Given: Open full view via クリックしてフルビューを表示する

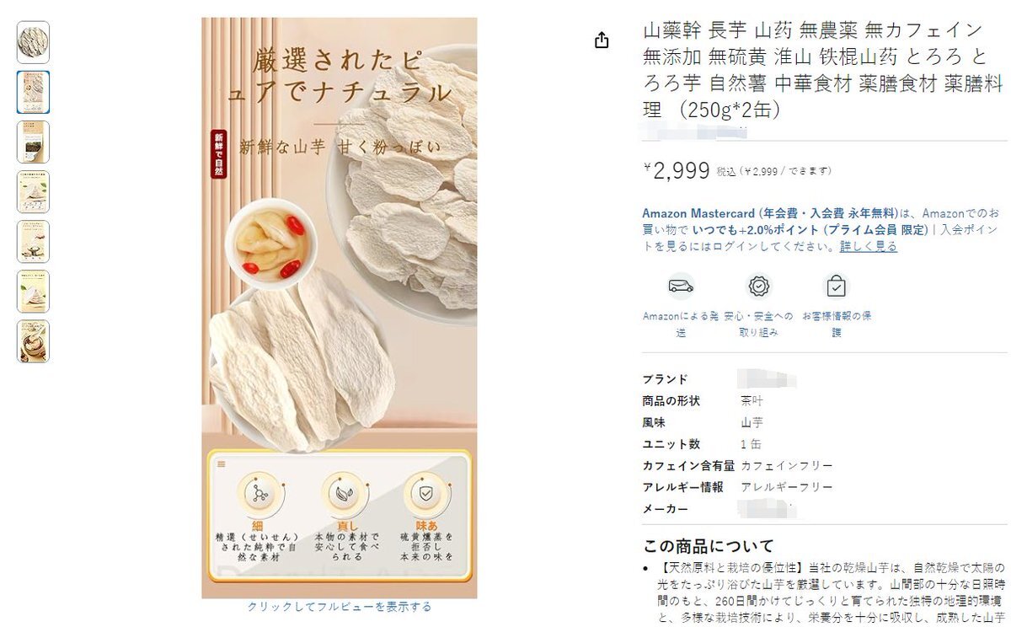Looking at the screenshot, I should click(340, 607).
